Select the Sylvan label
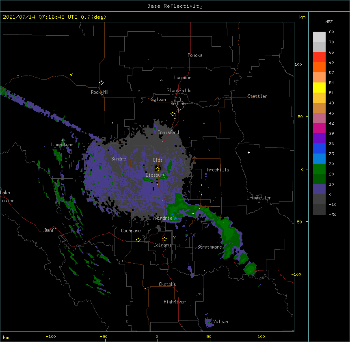Screen dimensions: 350x342 click(158, 100)
